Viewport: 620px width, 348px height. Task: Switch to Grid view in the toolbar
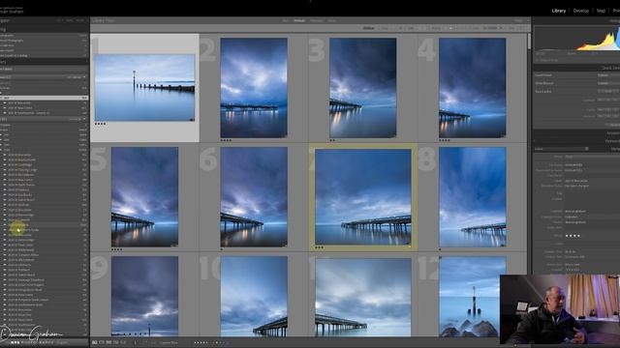coord(95,342)
